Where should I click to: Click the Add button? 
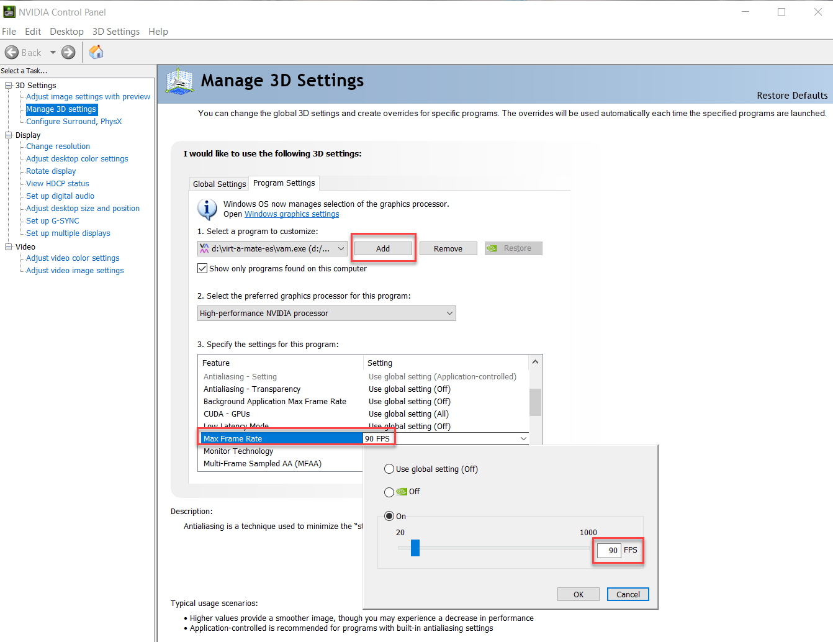[383, 248]
